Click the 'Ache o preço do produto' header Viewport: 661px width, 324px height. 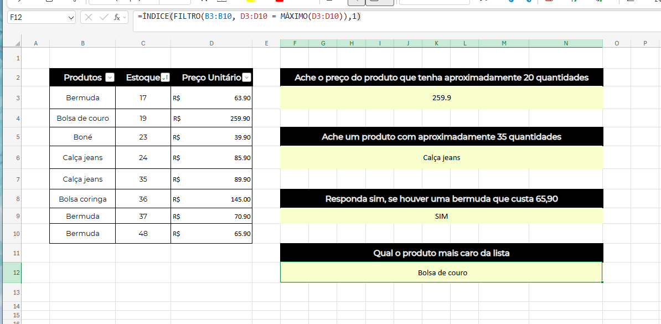[441, 78]
